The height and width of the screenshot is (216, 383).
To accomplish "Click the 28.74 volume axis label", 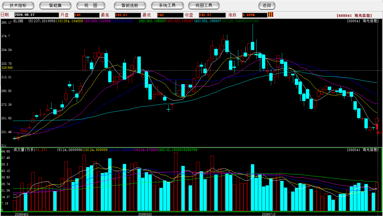I will click(6, 184).
